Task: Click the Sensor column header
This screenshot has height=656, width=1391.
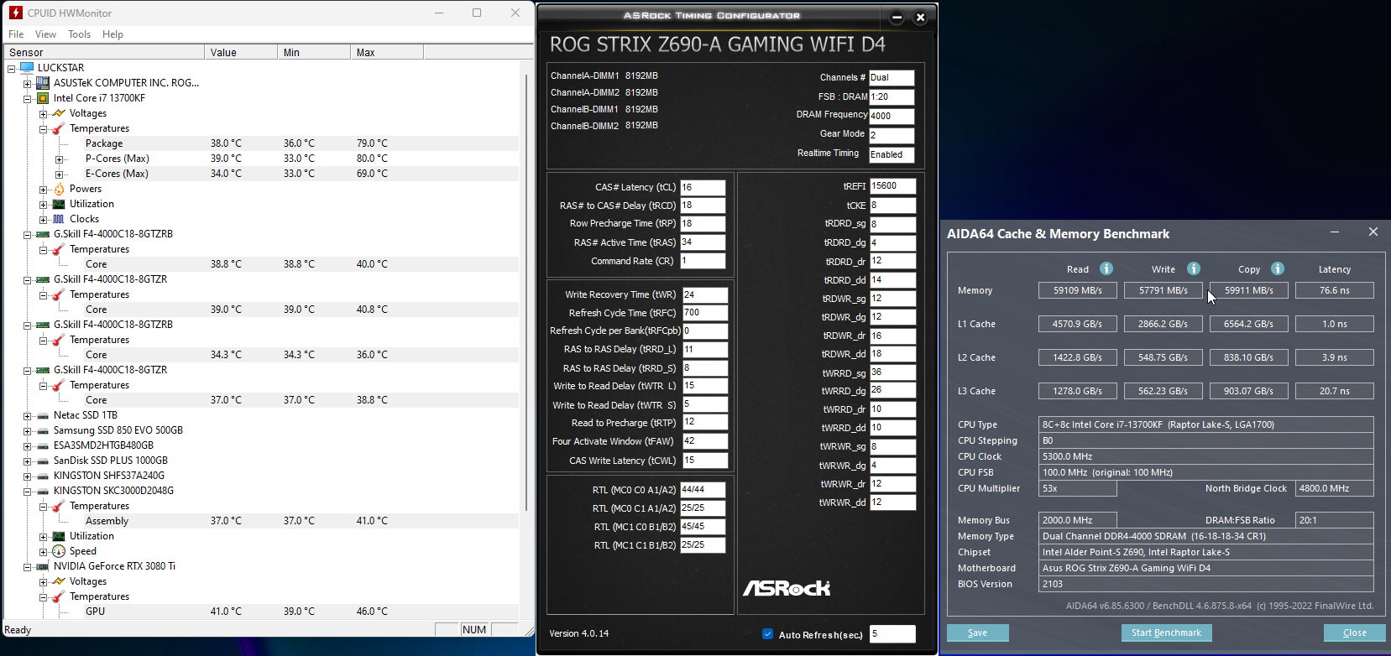Action: click(x=104, y=52)
